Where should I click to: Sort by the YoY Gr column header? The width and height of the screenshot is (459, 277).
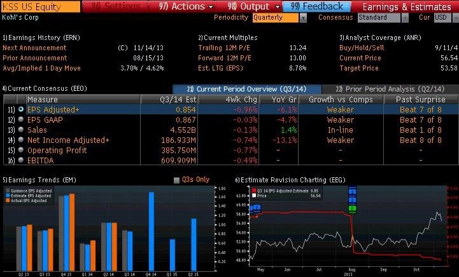(279, 100)
